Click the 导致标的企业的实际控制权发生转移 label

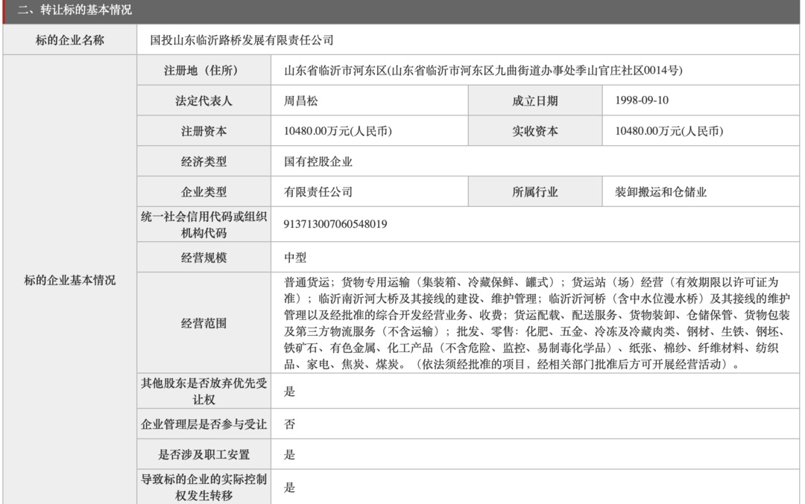pyautogui.click(x=203, y=487)
